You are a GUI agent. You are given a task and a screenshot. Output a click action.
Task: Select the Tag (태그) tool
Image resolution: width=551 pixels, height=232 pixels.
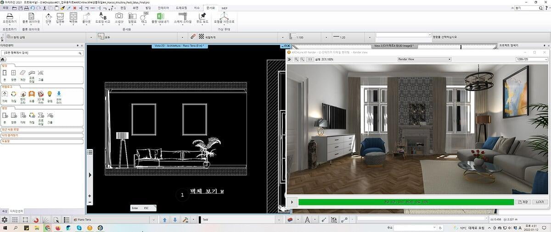pos(144,18)
